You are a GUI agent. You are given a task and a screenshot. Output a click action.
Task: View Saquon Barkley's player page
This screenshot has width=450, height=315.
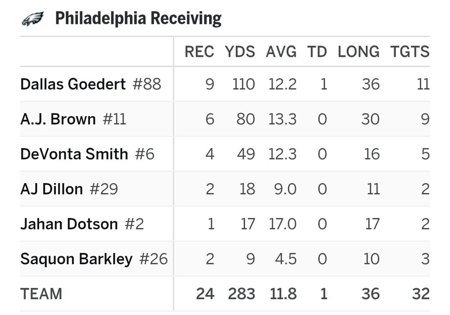(x=76, y=259)
